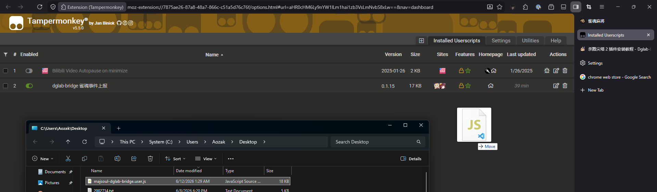
Task: Open the Sort dropdown in File Explorer
Action: tap(175, 159)
